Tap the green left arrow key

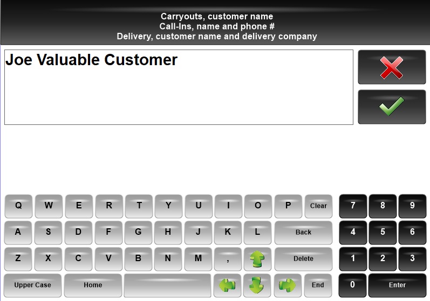[x=227, y=285]
